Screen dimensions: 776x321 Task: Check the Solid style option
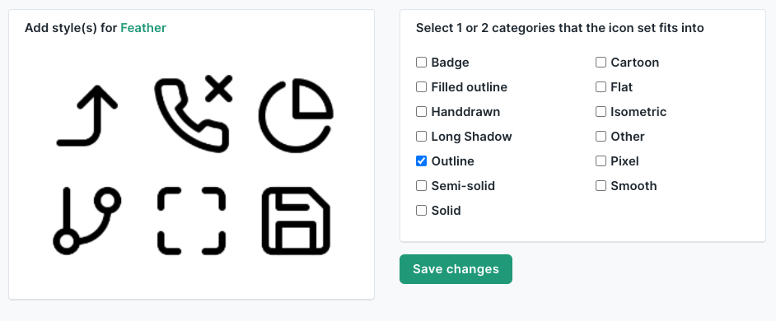click(x=421, y=211)
